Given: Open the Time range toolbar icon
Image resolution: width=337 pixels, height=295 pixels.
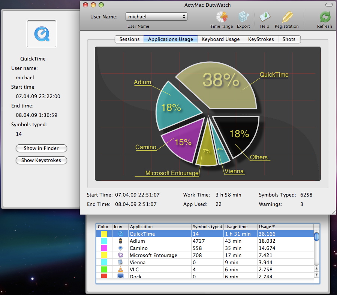Looking at the screenshot, I should click(x=222, y=17).
